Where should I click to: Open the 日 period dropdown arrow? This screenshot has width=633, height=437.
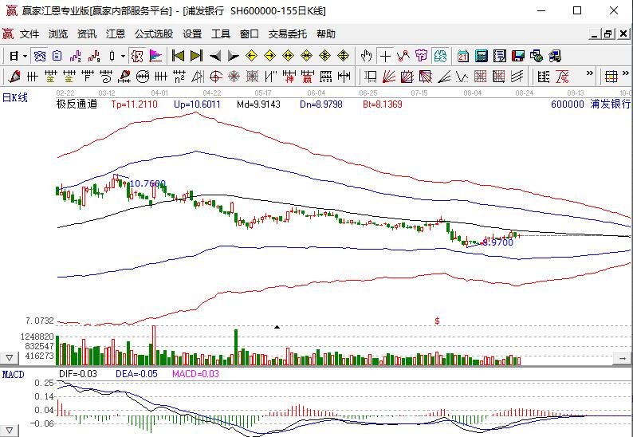point(25,56)
